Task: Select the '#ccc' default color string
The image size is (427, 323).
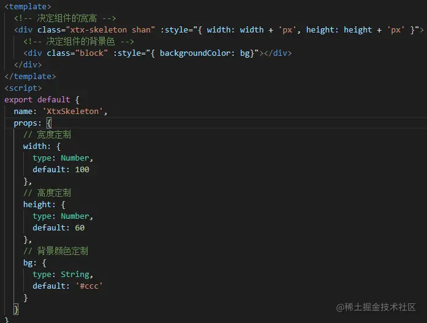Action: [89, 286]
